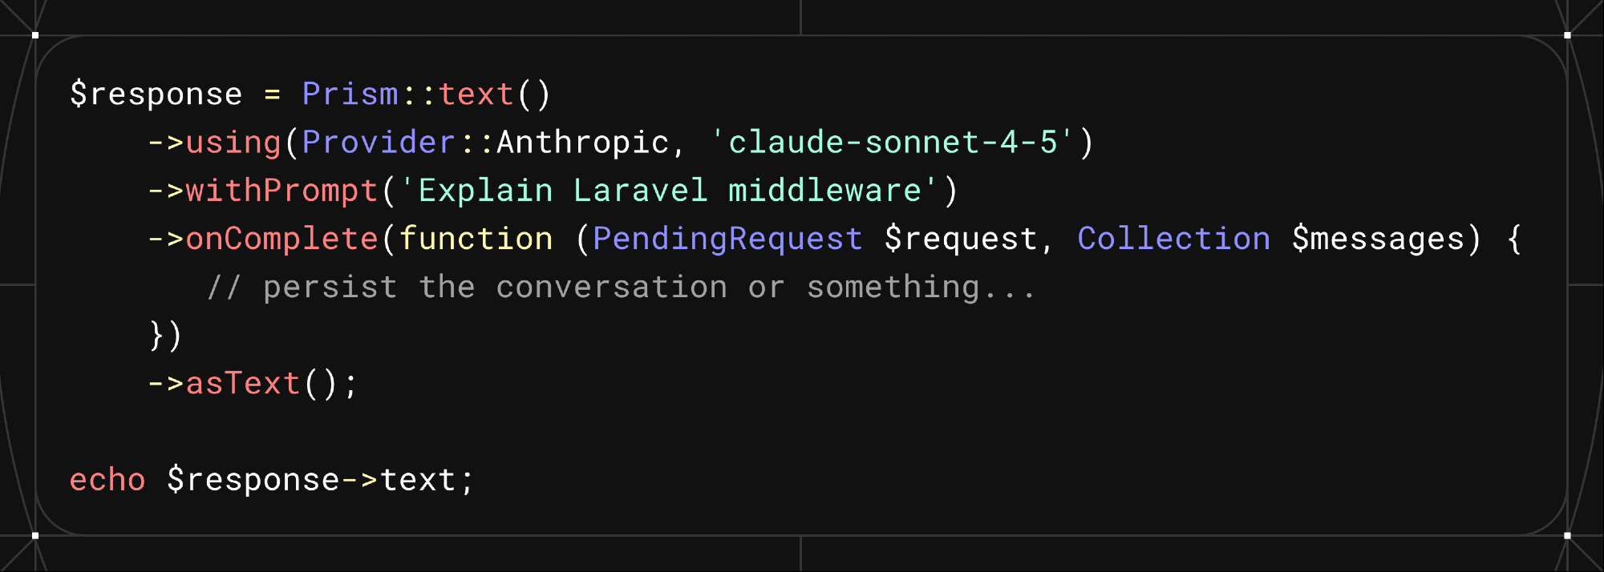The width and height of the screenshot is (1604, 572).
Task: Click the bottom-right corner handle square
Action: 1567,535
